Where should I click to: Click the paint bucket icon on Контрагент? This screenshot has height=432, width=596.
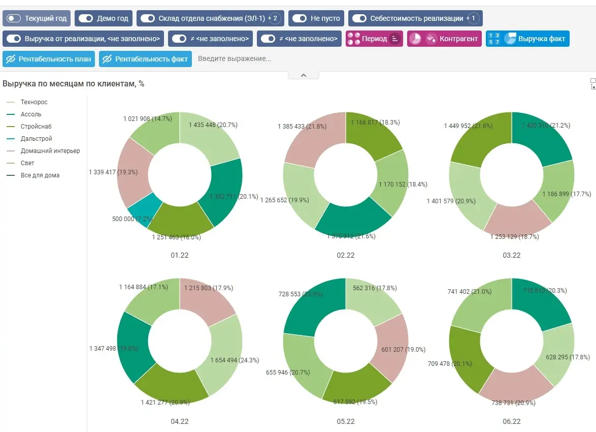tap(432, 39)
